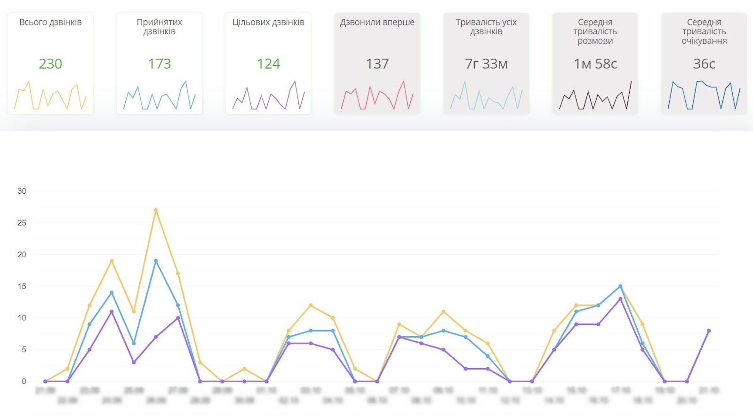
Task: Select the Цільових дзвінків card
Action: pos(268,63)
